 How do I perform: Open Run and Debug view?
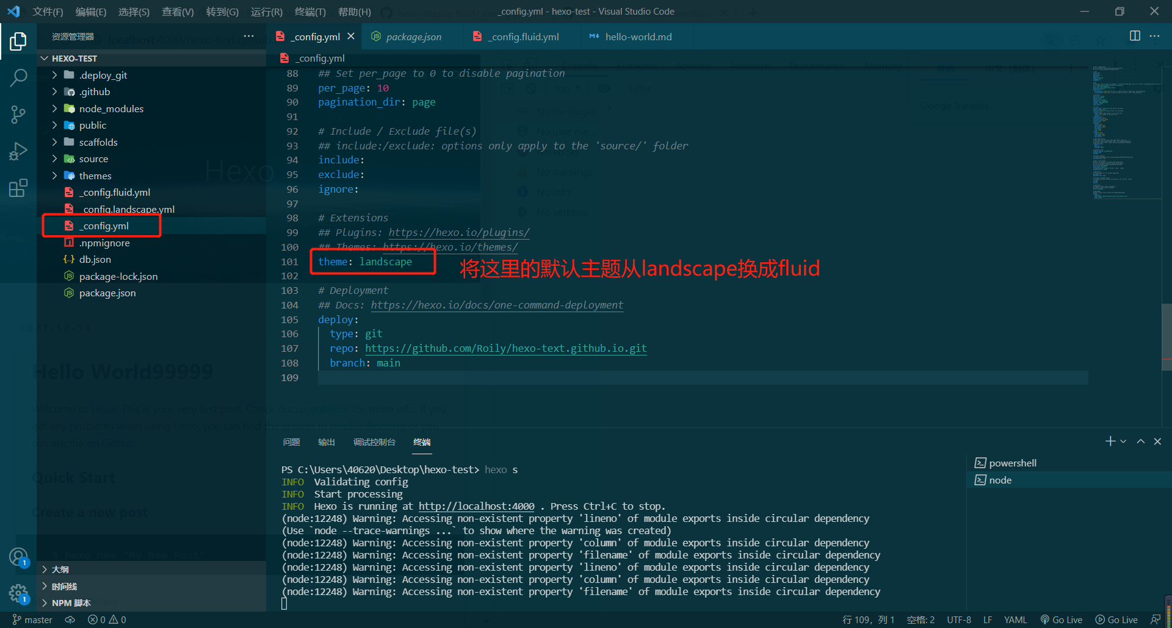tap(18, 151)
